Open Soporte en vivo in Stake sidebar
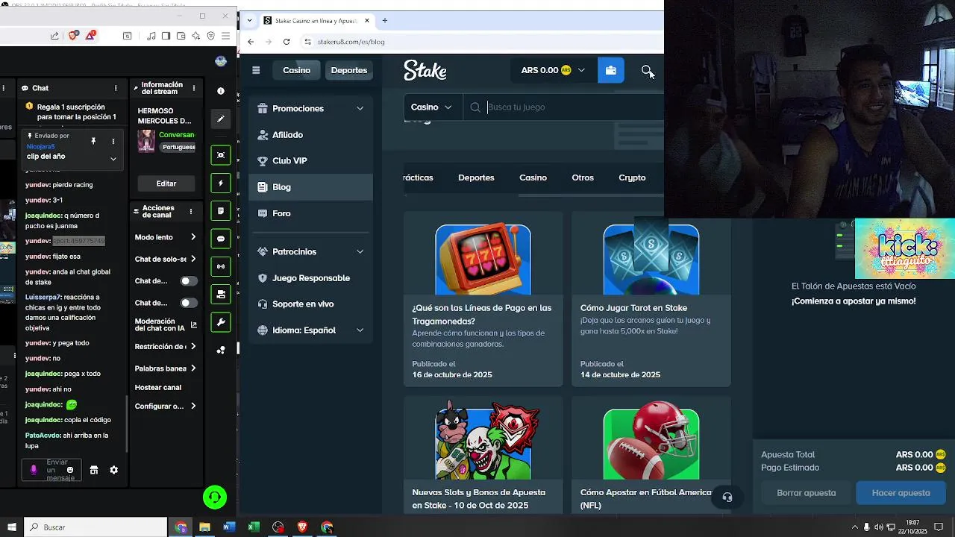The width and height of the screenshot is (955, 537). pos(310,304)
